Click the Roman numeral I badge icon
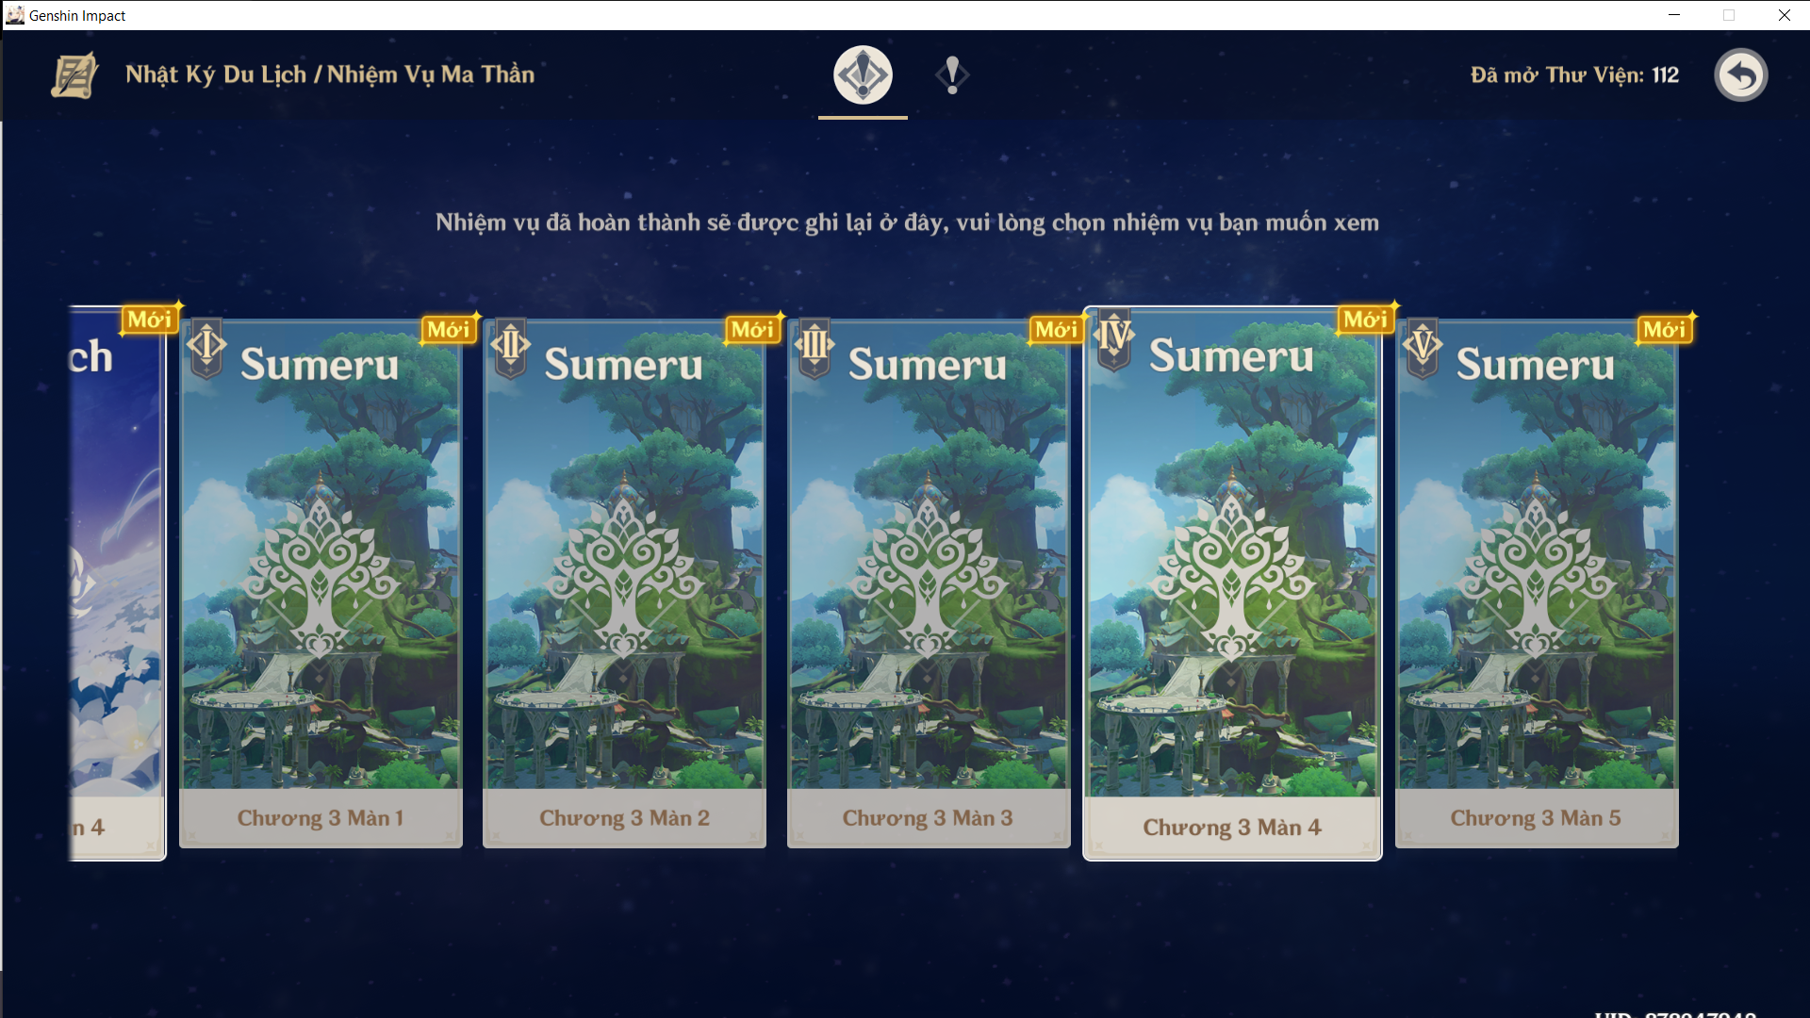This screenshot has width=1810, height=1018. tap(206, 348)
